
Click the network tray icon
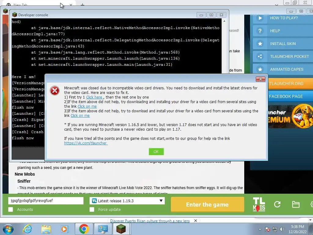[275, 229]
